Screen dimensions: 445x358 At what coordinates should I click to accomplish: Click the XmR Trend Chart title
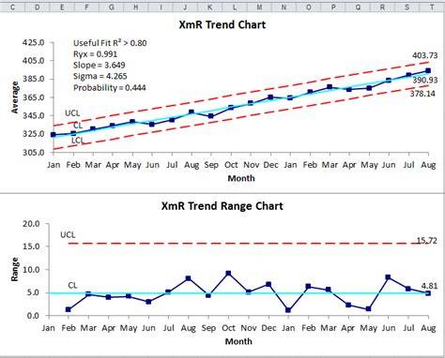pyautogui.click(x=222, y=24)
